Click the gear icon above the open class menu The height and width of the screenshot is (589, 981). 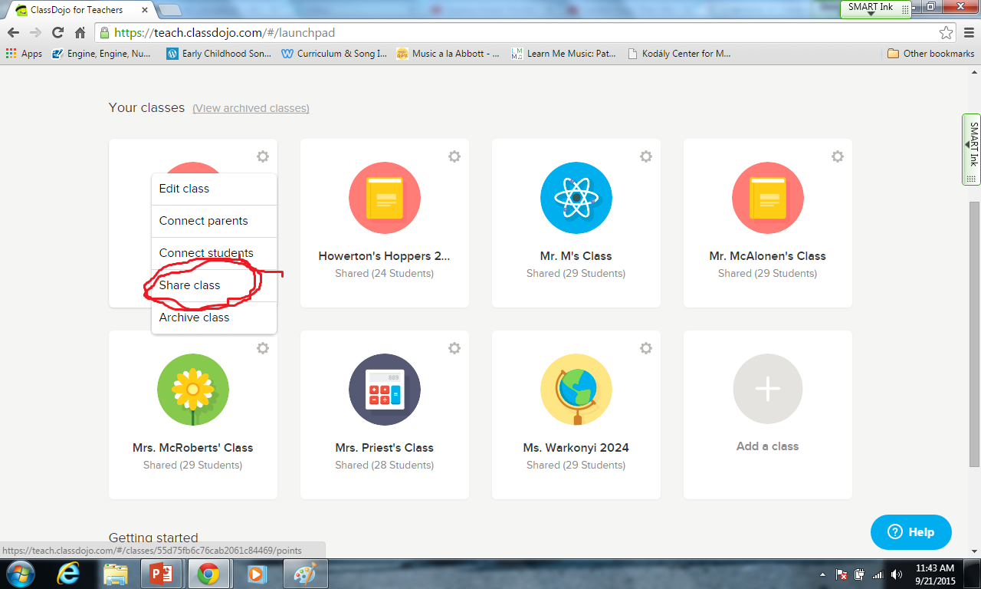point(263,156)
